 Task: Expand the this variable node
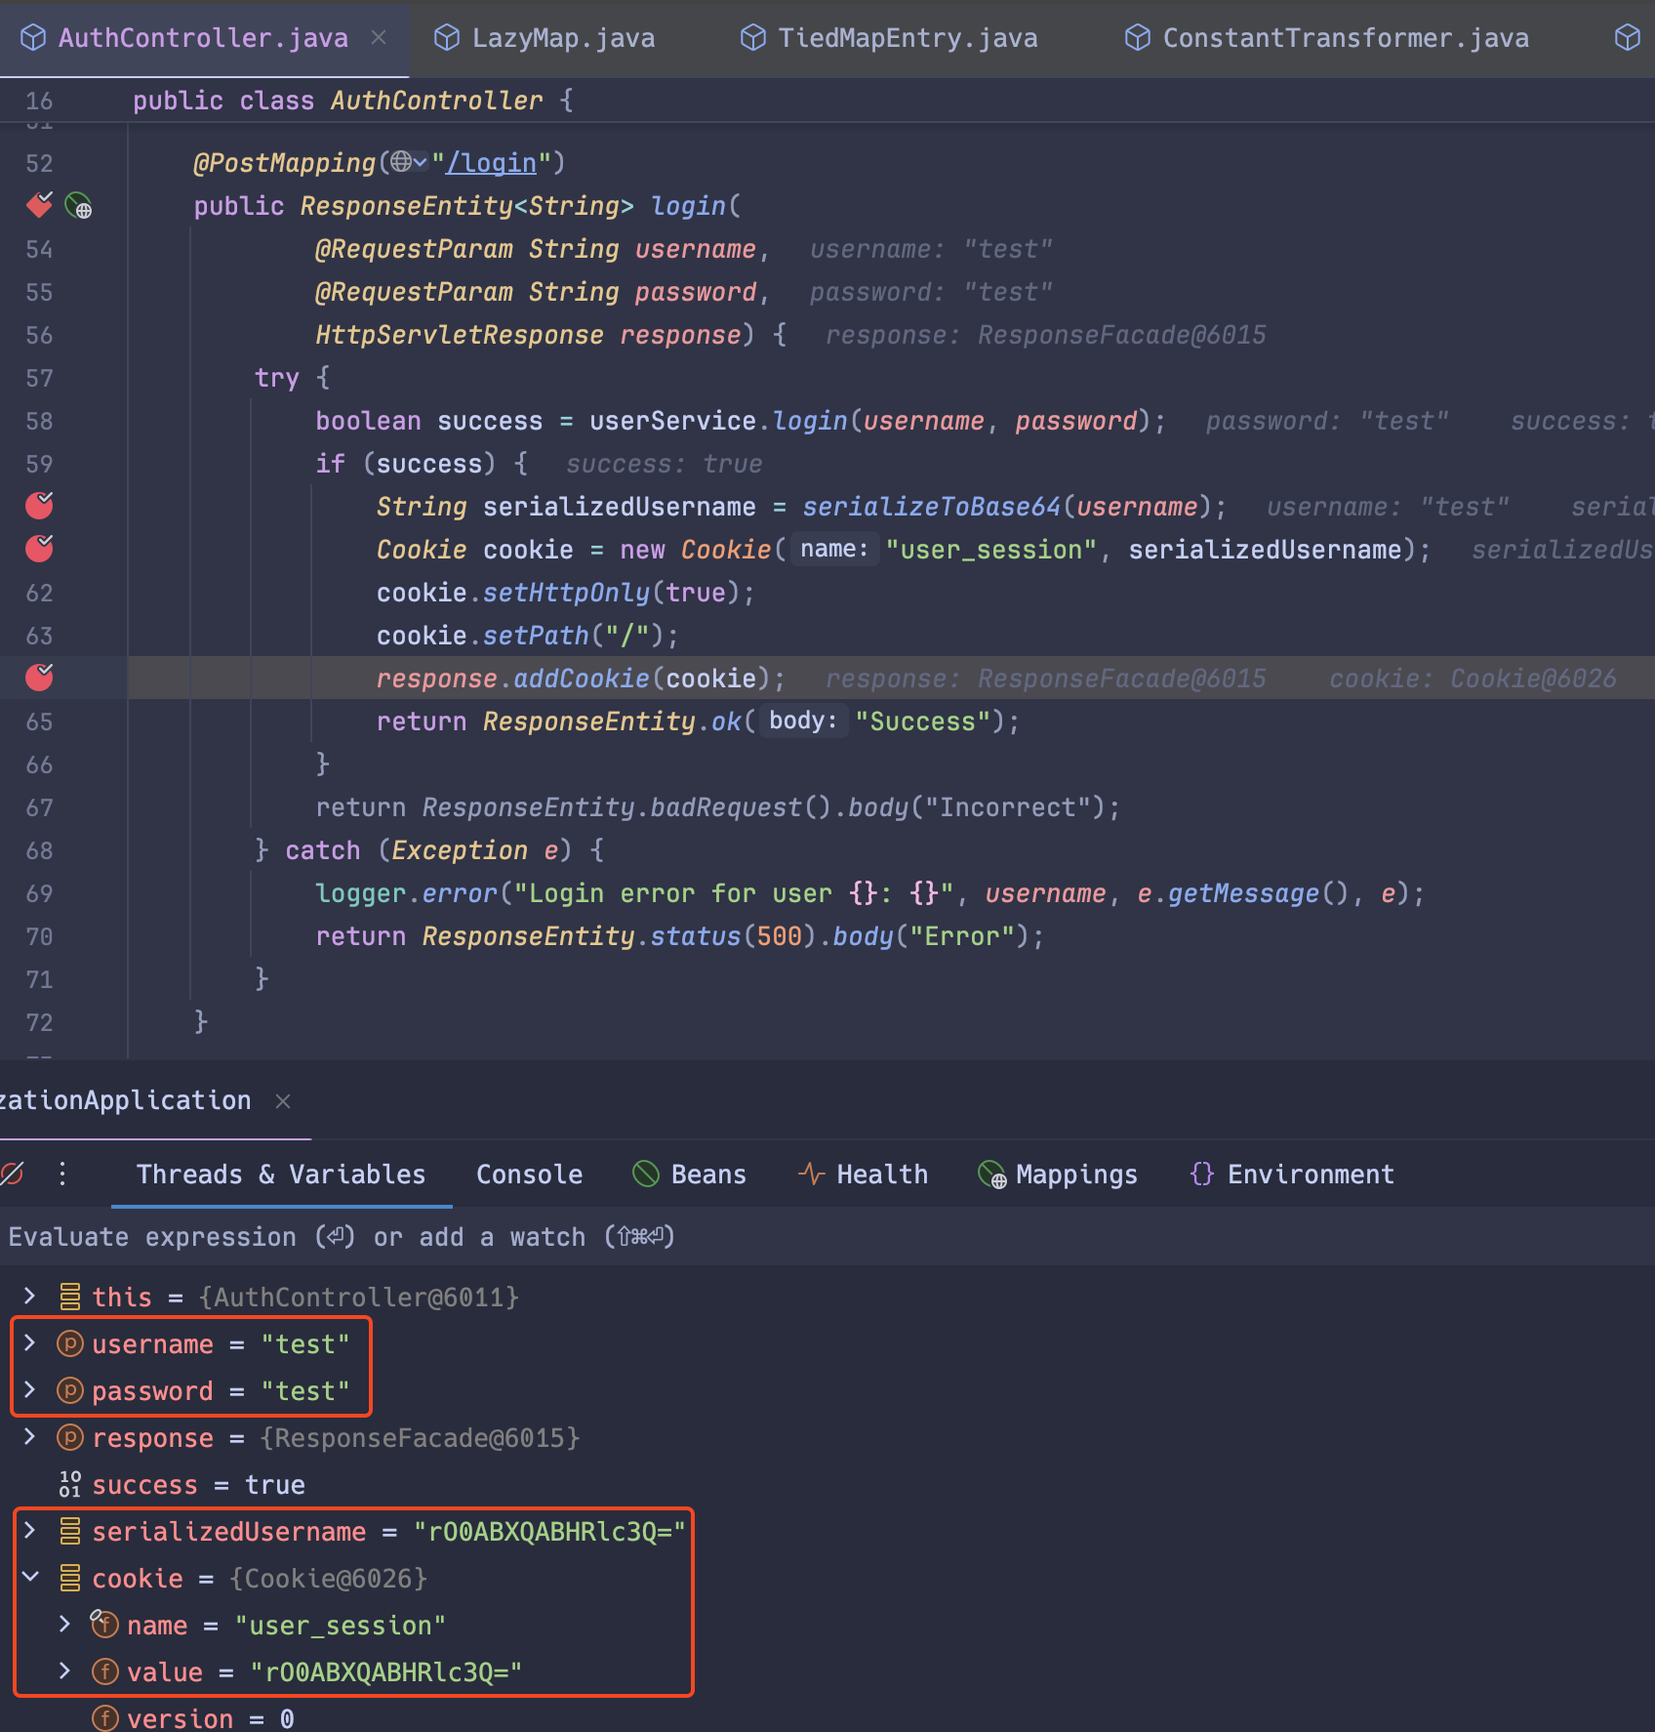(28, 1297)
